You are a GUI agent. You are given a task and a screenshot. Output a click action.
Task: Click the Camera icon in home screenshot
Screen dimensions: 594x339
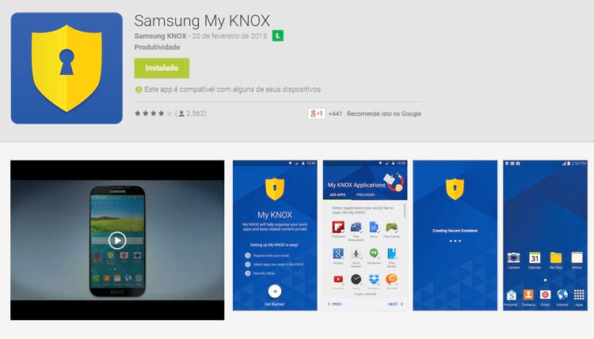pyautogui.click(x=514, y=258)
